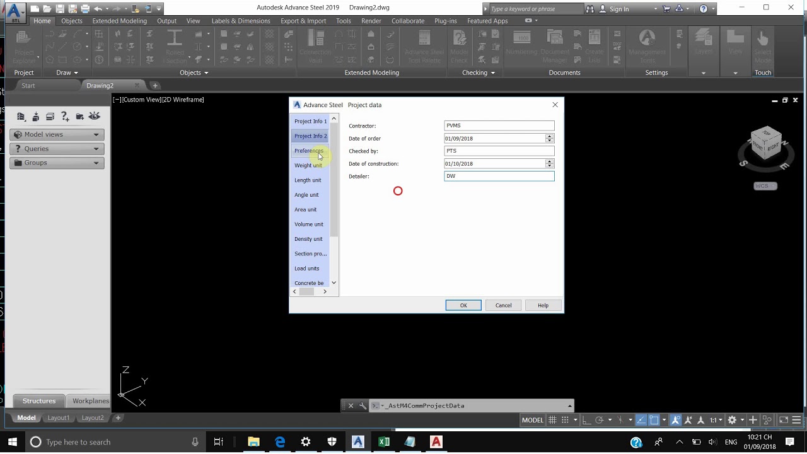Click Help in Project data dialog
The width and height of the screenshot is (807, 454).
pos(543,305)
